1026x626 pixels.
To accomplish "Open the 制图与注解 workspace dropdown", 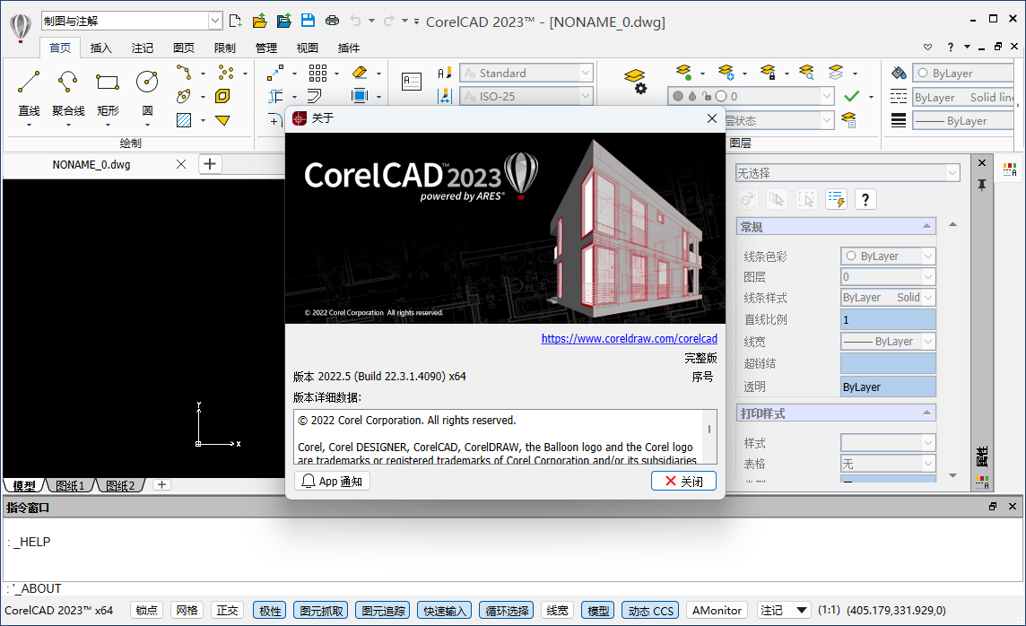I will [x=215, y=21].
